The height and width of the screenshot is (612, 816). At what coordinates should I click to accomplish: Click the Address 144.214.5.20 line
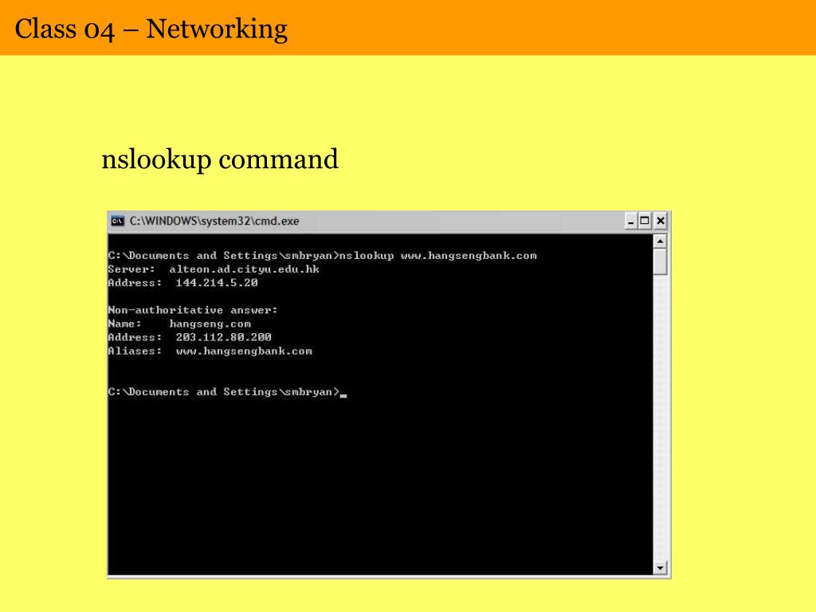pos(182,283)
